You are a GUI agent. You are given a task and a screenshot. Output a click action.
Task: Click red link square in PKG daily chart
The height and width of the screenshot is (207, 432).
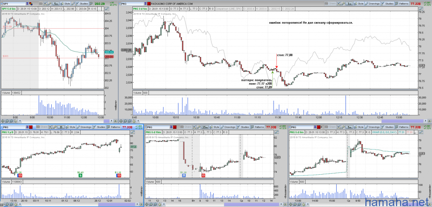click(31, 127)
